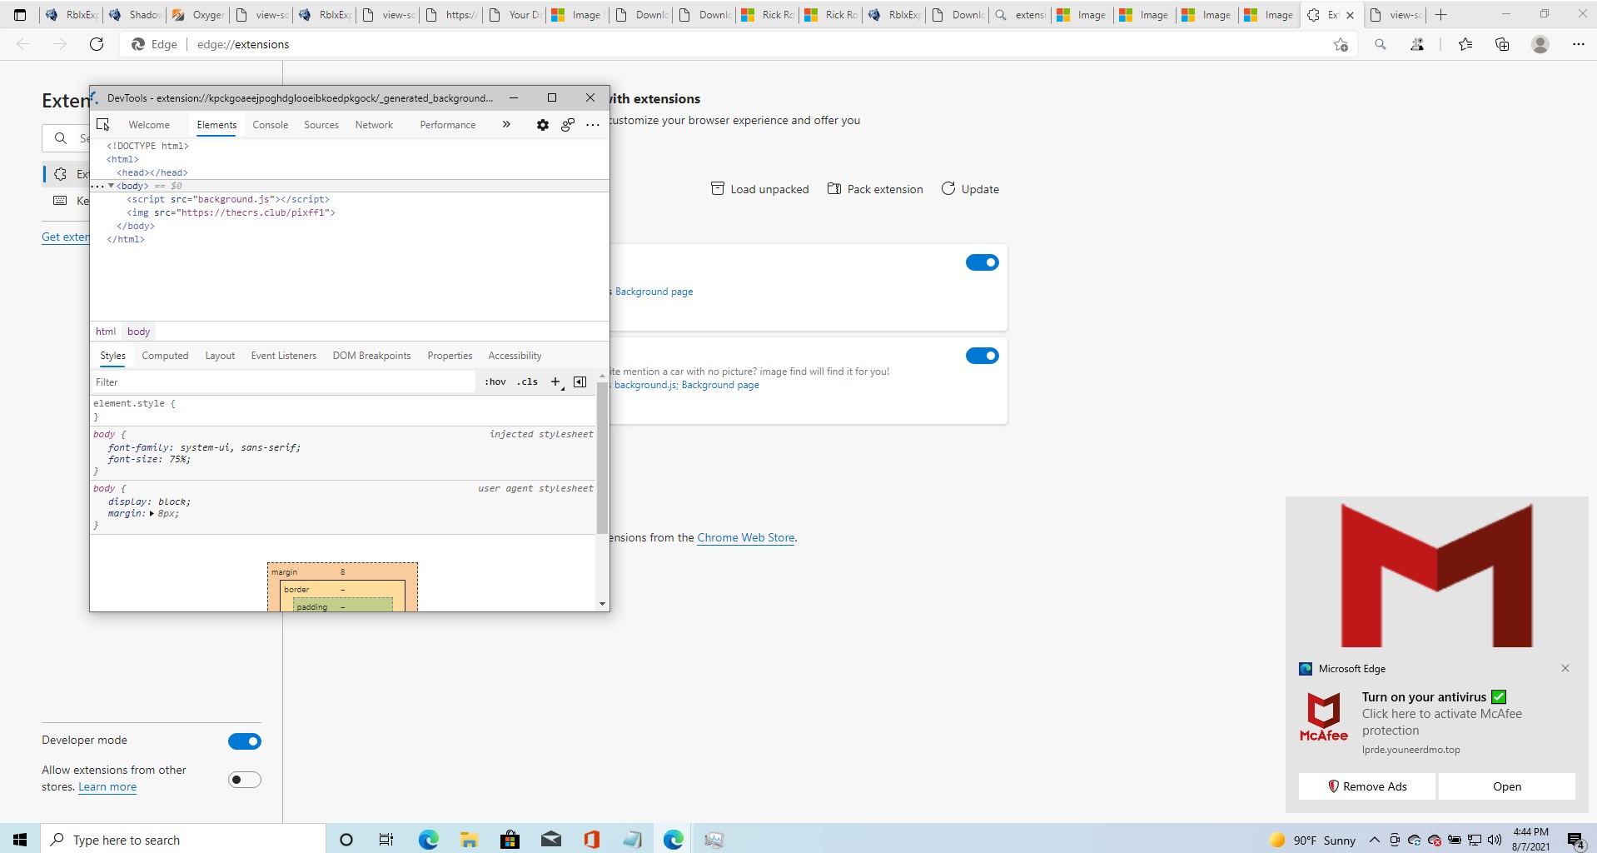Image resolution: width=1597 pixels, height=853 pixels.
Task: Collapse the body element in the DOM tree
Action: coord(113,186)
